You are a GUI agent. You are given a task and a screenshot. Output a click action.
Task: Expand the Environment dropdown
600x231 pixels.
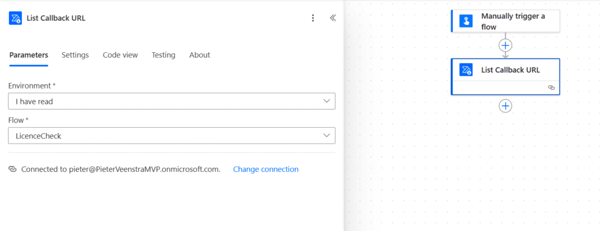[172, 101]
